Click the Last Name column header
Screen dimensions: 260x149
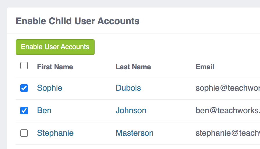point(133,67)
